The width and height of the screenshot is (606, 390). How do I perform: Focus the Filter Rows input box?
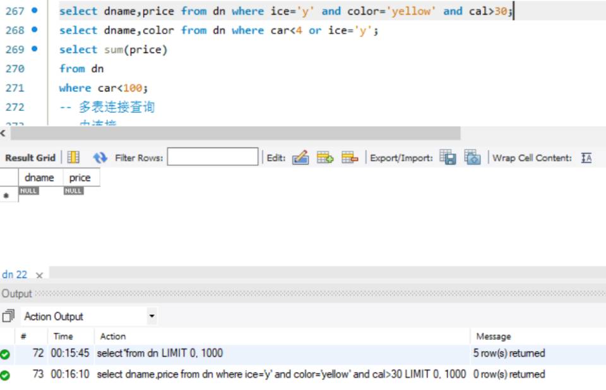pyautogui.click(x=213, y=157)
